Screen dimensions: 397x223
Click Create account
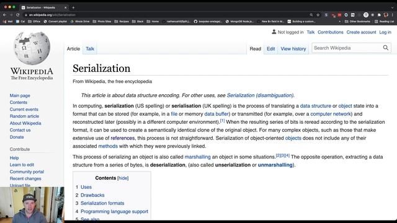coord(361,32)
